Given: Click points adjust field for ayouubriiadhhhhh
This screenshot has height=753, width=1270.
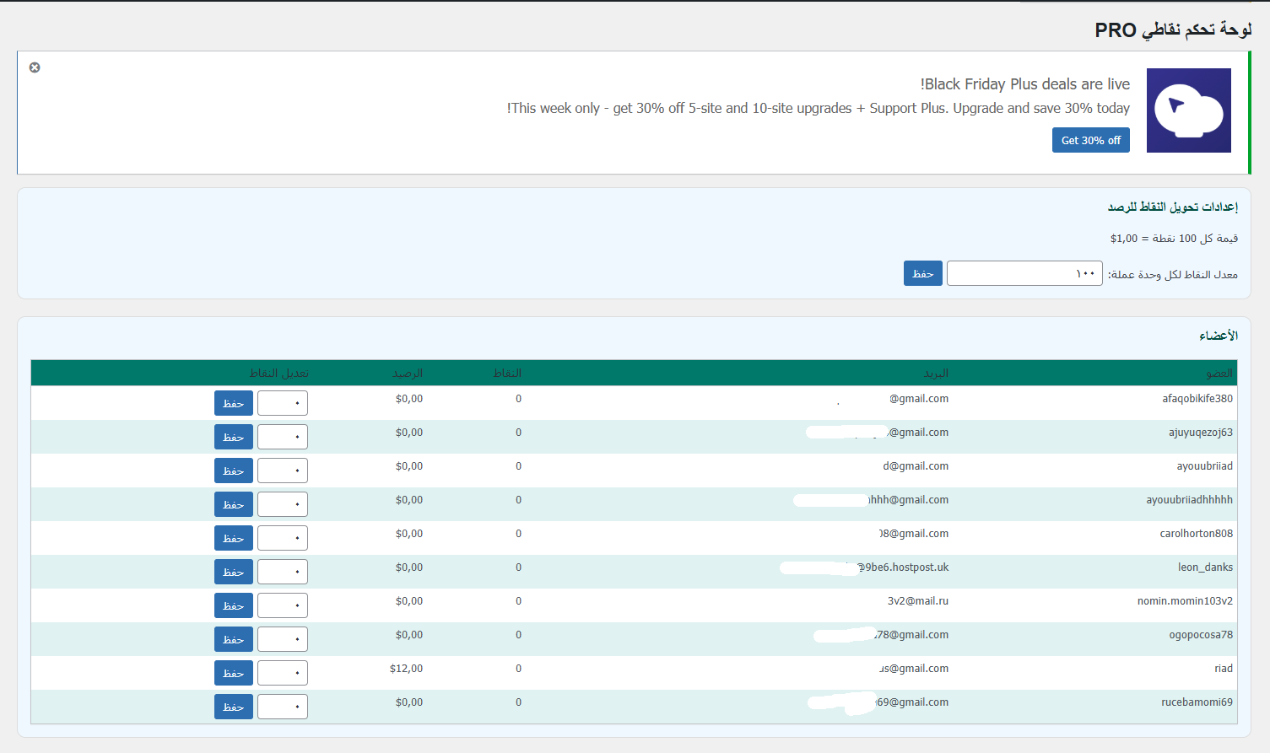Looking at the screenshot, I should [282, 504].
